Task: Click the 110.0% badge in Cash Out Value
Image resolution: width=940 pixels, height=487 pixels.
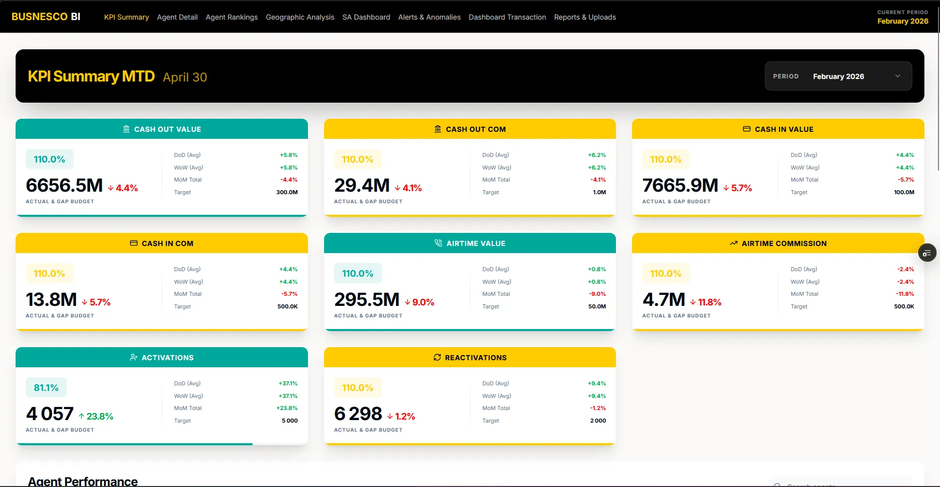Action: click(49, 159)
